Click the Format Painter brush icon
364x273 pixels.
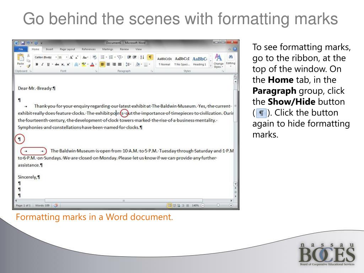point(28,66)
